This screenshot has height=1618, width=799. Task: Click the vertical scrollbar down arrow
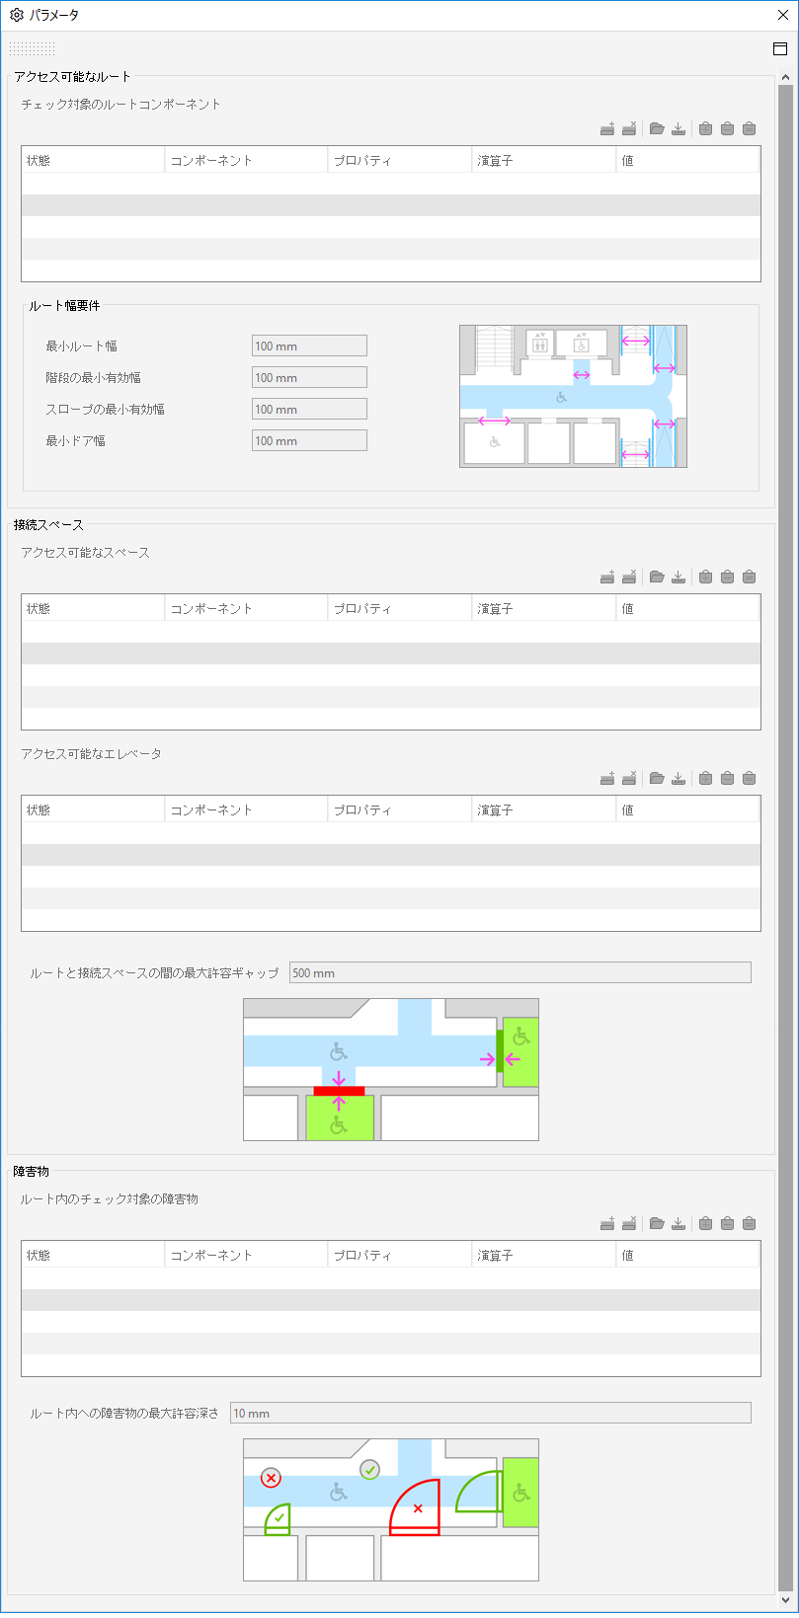[x=786, y=1600]
